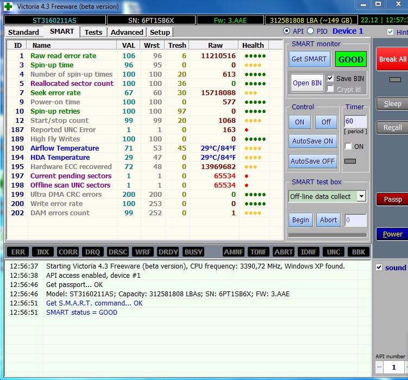Click the DRQ status indicator
The image size is (408, 380).
point(93,252)
